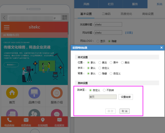Viewport: 165px width, 133px height.
Task: Tap the 联系我们>> banner button
Action: click(x=11, y=65)
